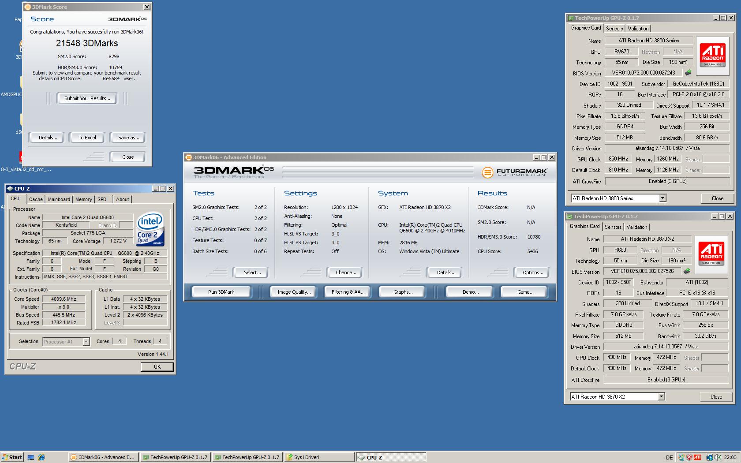Screen dimensions: 741x463
Task: Open Filtering & AA settings in 3DMark06
Action: (x=348, y=292)
